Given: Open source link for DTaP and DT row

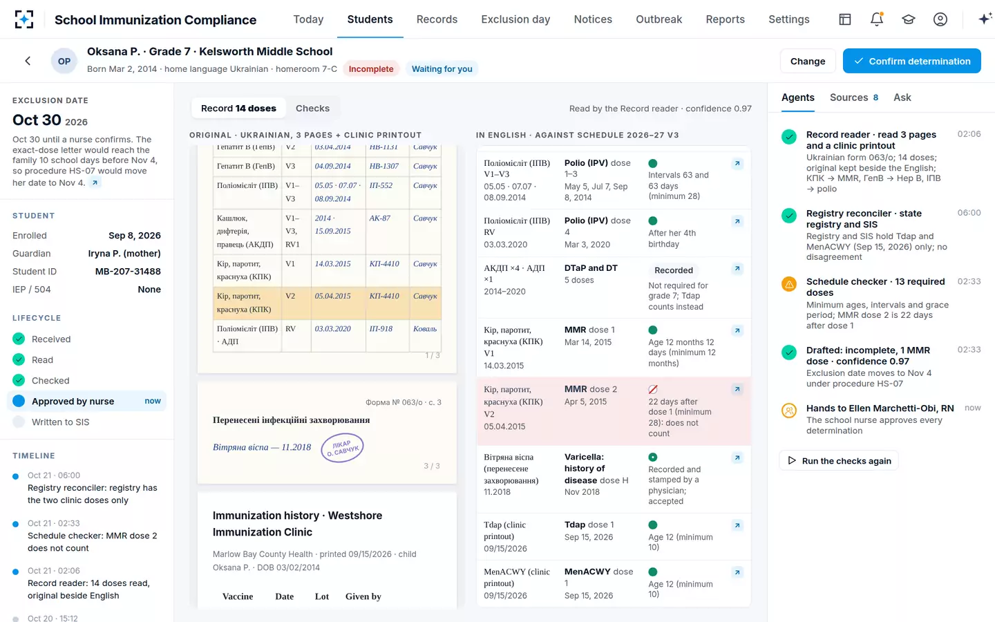Looking at the screenshot, I should point(737,269).
